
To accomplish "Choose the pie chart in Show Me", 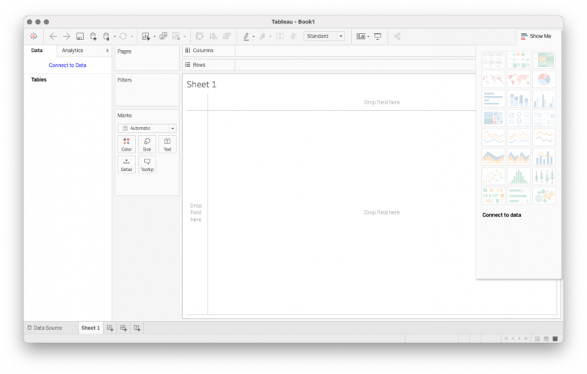I will (544, 79).
